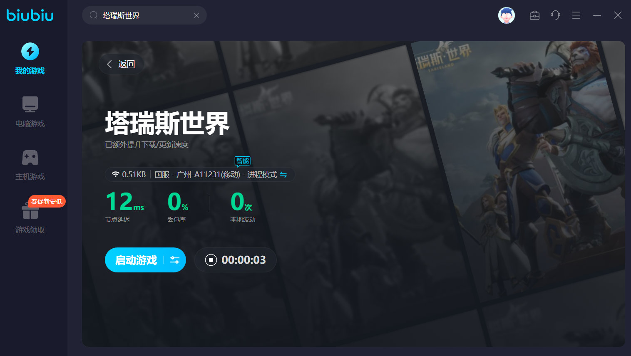Click the 0% 丢包率 value

(178, 202)
